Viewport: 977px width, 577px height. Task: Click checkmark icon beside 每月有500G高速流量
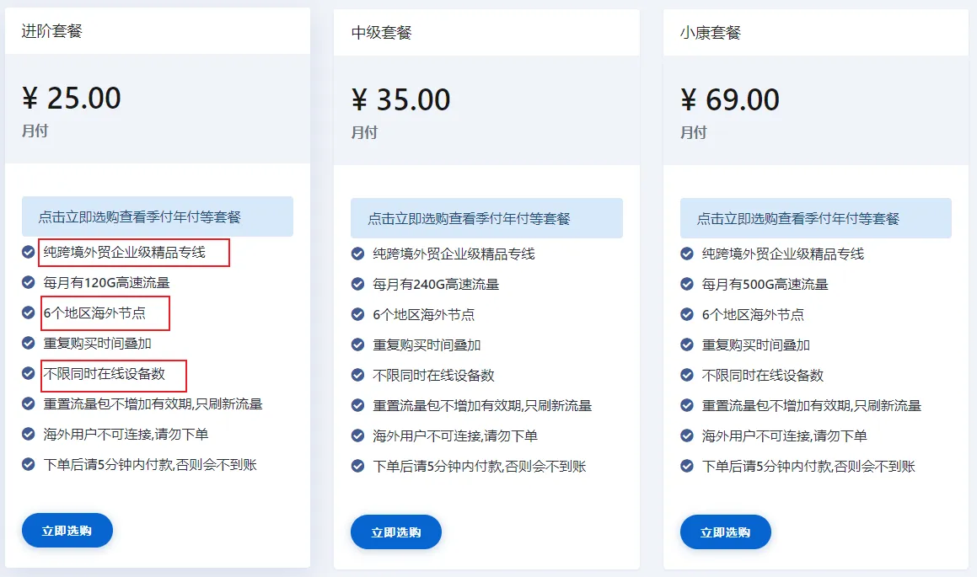(x=687, y=285)
